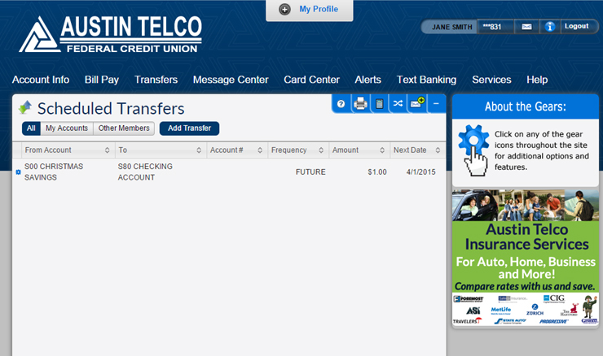Open the Bill Pay menu
The height and width of the screenshot is (356, 603).
tap(102, 80)
